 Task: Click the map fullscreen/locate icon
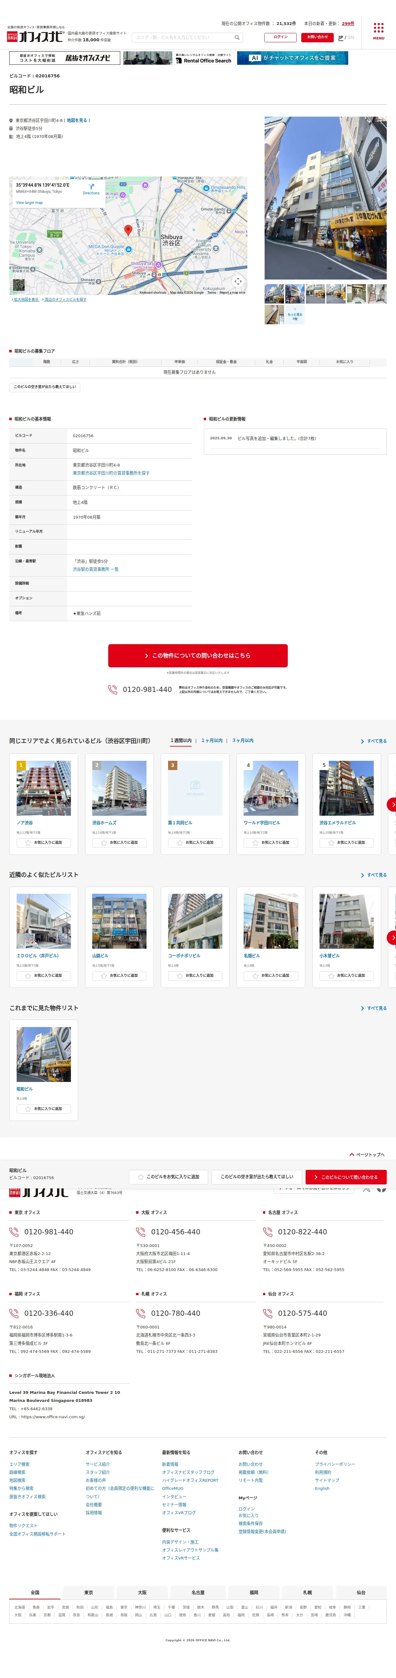click(238, 281)
